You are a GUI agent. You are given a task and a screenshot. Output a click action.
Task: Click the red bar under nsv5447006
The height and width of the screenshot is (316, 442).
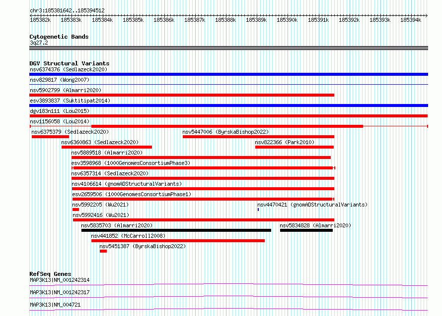pos(258,137)
